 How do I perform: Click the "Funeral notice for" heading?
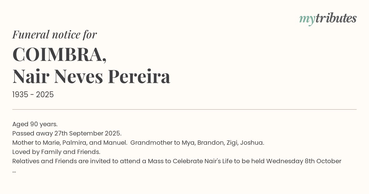[x=54, y=34]
